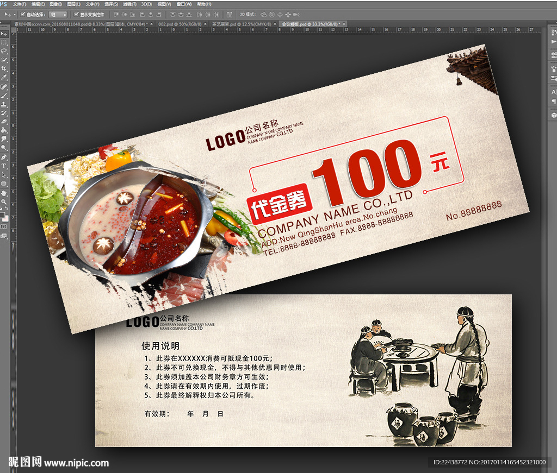Open the 滤镜(T) Filter menu

pos(129,4)
